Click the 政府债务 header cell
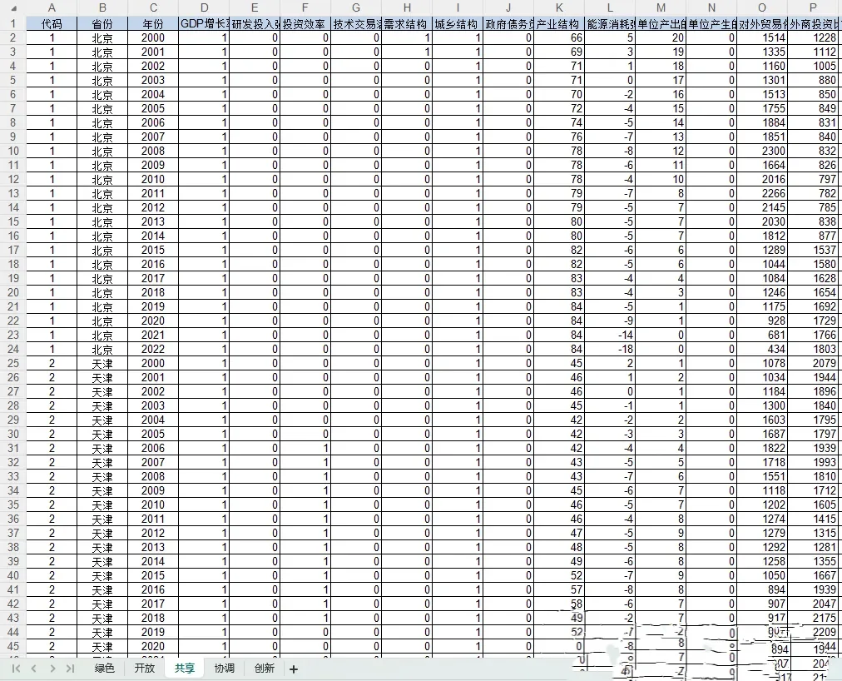 pos(508,23)
